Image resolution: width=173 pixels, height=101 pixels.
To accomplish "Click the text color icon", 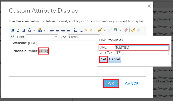I will click(x=29, y=30).
